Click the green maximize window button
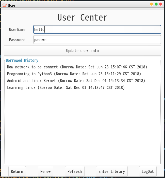Screen dimensions: 165x178 156,4
